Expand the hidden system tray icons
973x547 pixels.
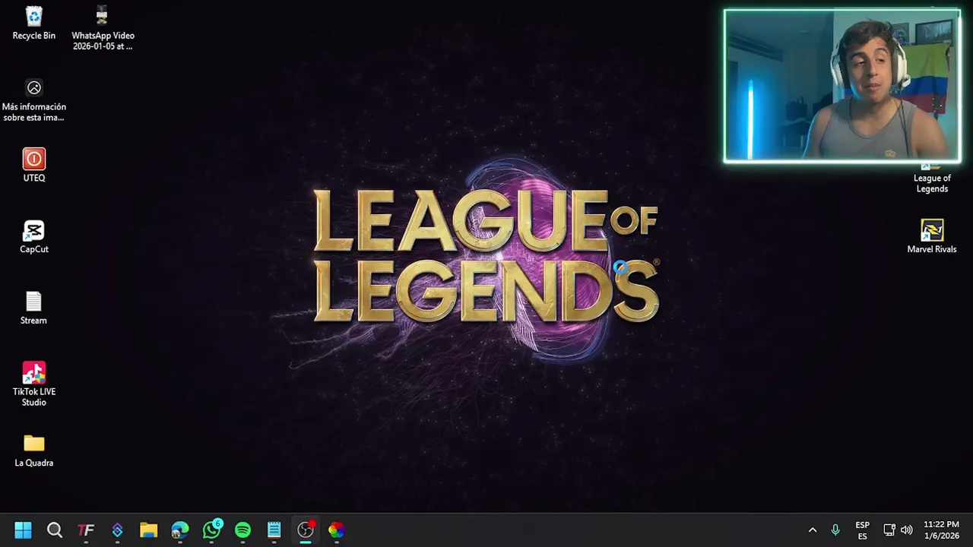pos(812,530)
